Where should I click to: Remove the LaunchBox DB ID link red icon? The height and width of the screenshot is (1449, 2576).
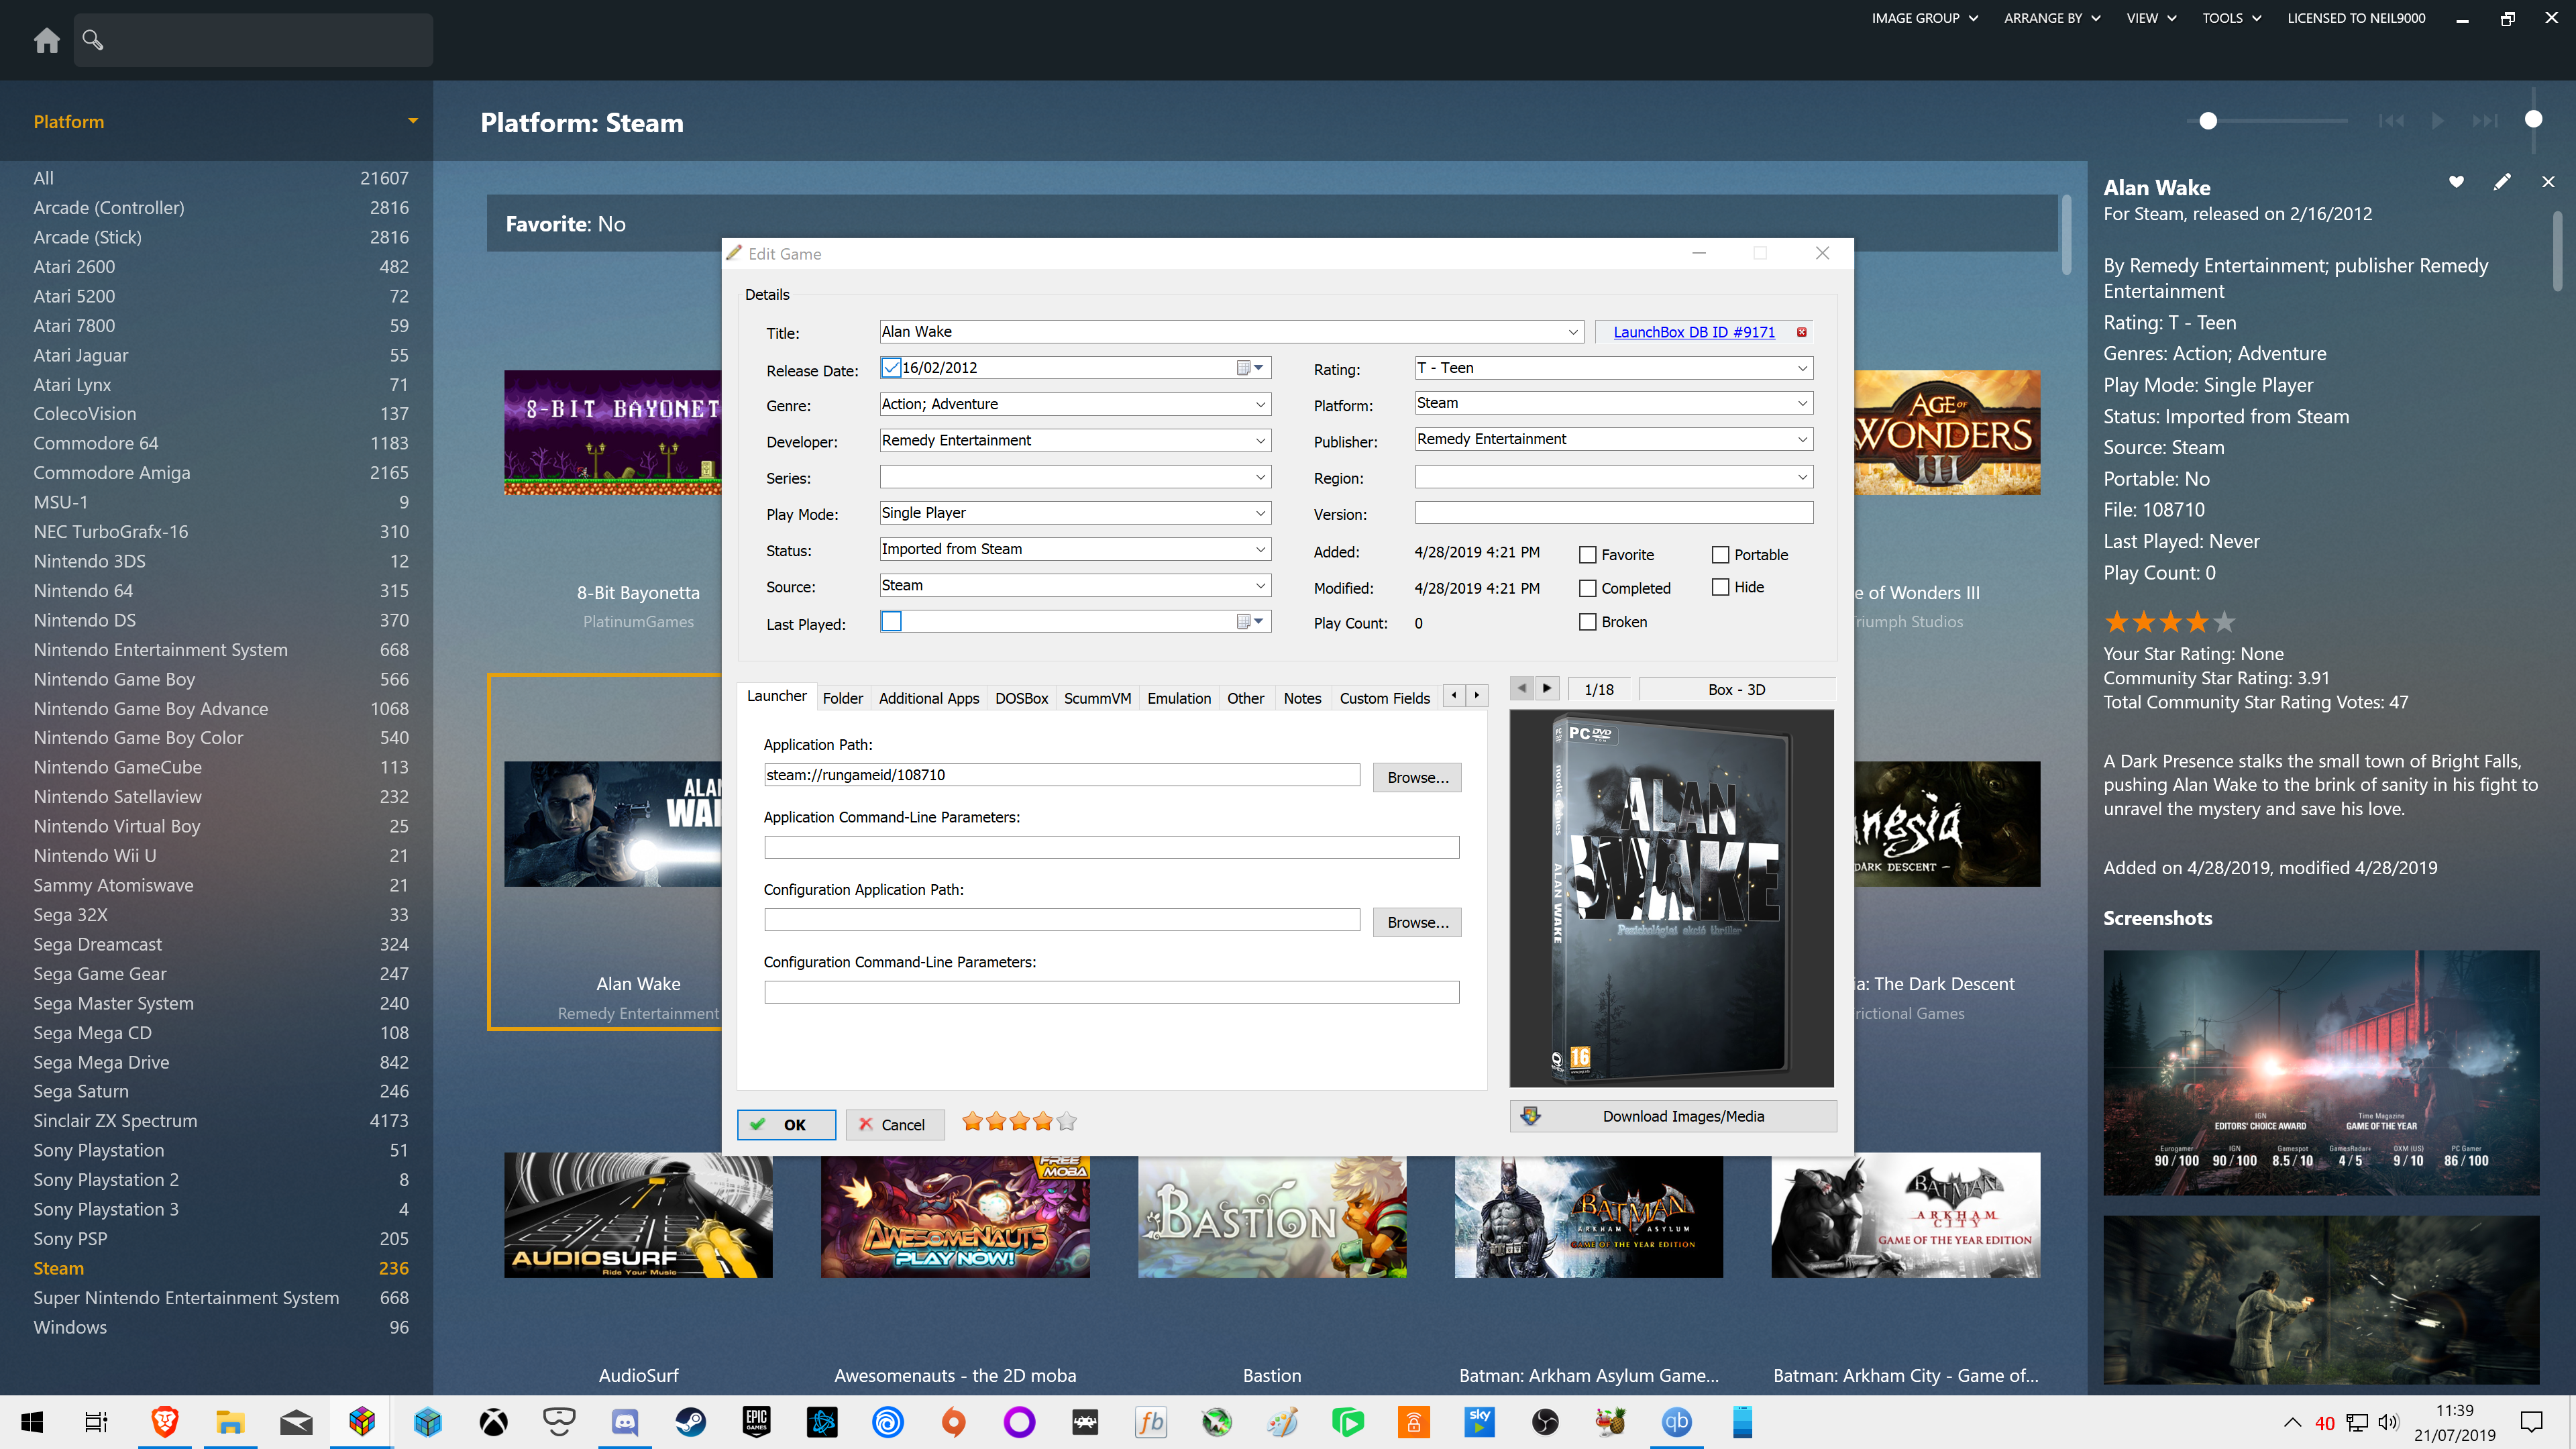pos(1802,332)
